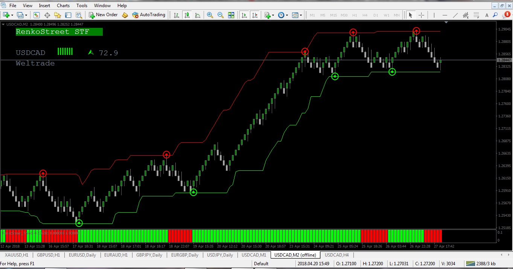Open the Help menu
Viewport: 513px width, 269px height.
click(x=122, y=6)
